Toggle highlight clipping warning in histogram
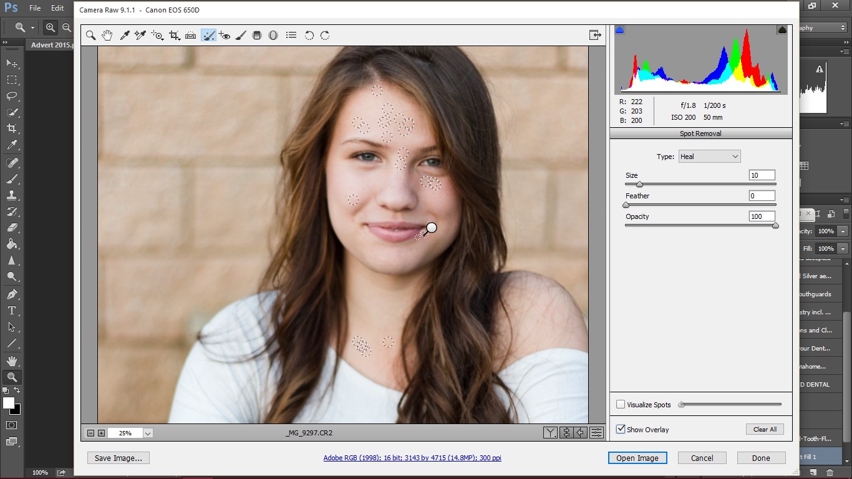The height and width of the screenshot is (479, 852). 782,29
